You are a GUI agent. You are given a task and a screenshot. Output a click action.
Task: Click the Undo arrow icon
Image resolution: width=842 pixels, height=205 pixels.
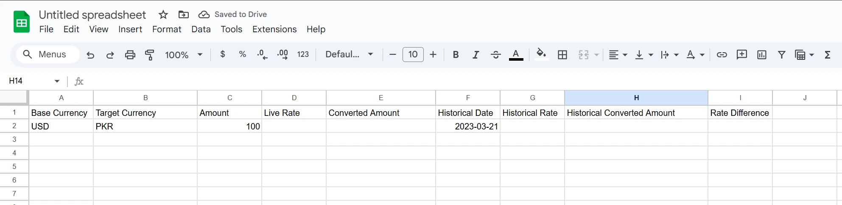[x=90, y=55]
